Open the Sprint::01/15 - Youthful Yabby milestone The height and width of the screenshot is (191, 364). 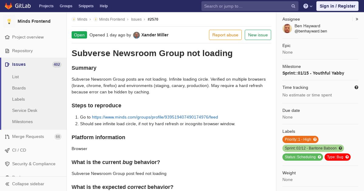[313, 73]
